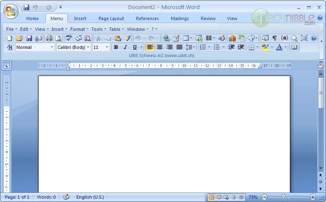326x202 pixels.
Task: Switch to the Home ribbon tab
Action: click(x=32, y=18)
